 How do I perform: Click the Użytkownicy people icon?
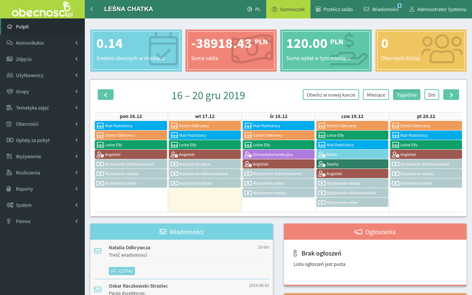[10, 75]
